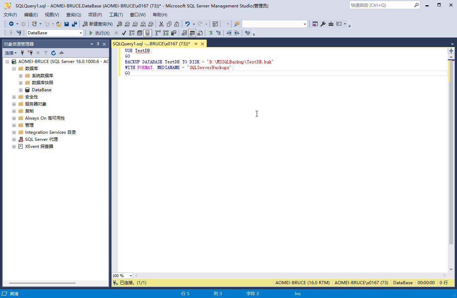Click the decrease indent icon
Image resolution: width=457 pixels, height=298 pixels.
click(x=229, y=33)
